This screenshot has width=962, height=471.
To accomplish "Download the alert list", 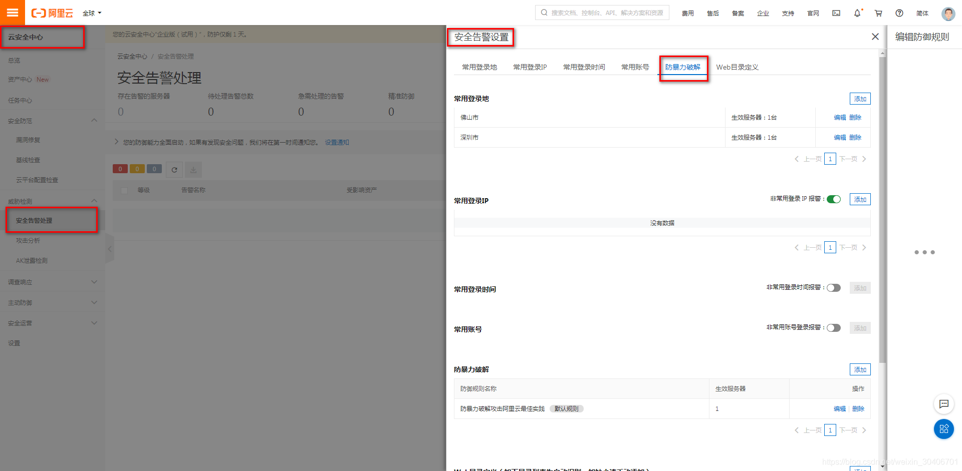I will click(193, 170).
